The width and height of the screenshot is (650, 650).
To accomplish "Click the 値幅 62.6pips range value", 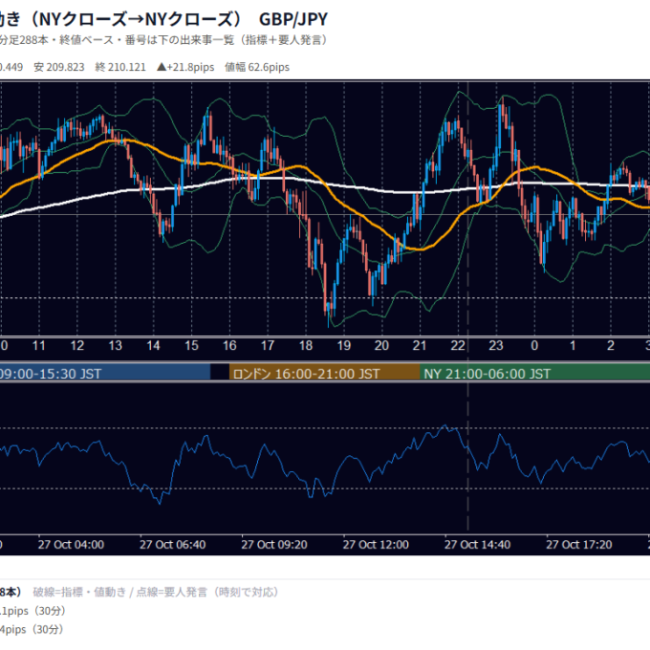I will pos(257,67).
